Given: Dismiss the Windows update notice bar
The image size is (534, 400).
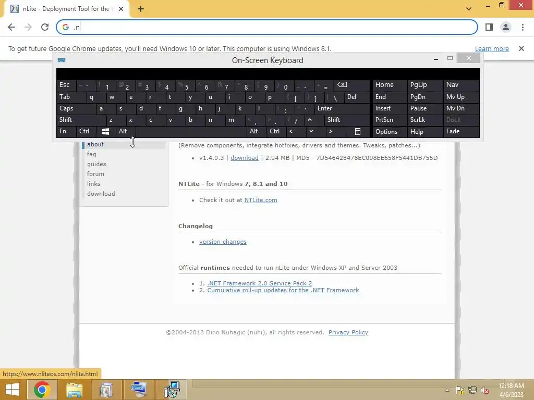Looking at the screenshot, I should pos(521,48).
